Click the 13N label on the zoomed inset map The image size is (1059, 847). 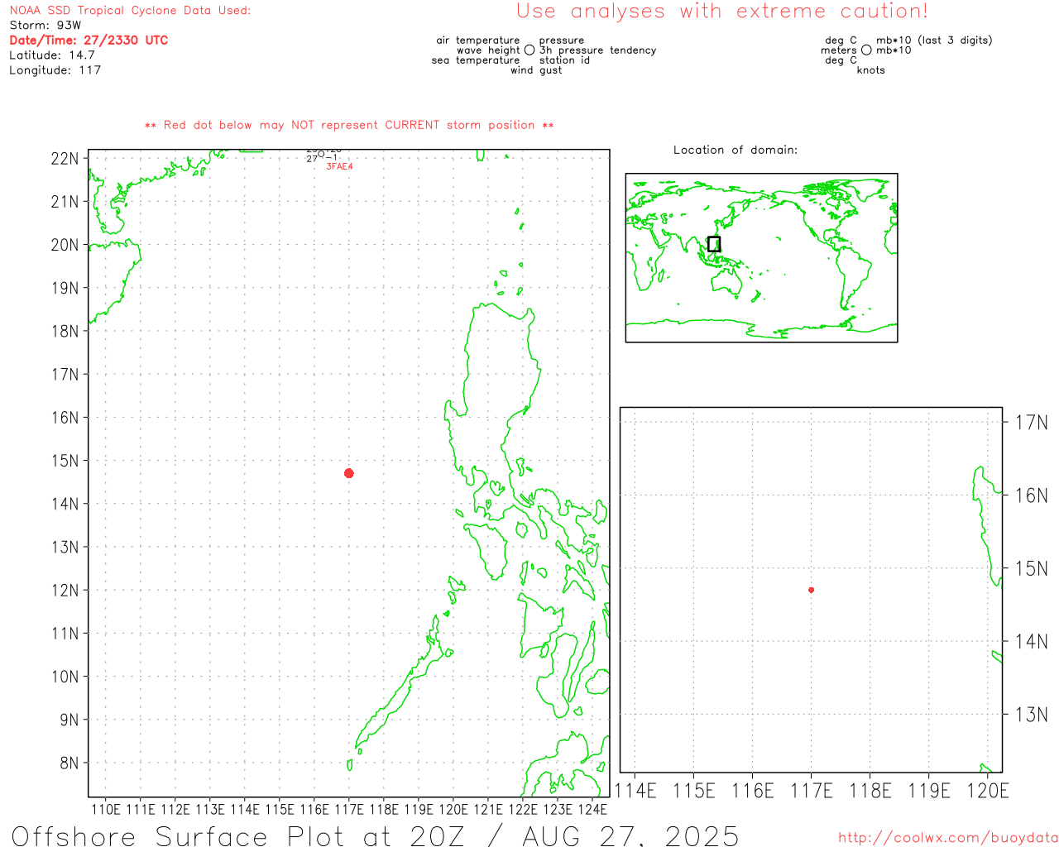click(x=1031, y=715)
